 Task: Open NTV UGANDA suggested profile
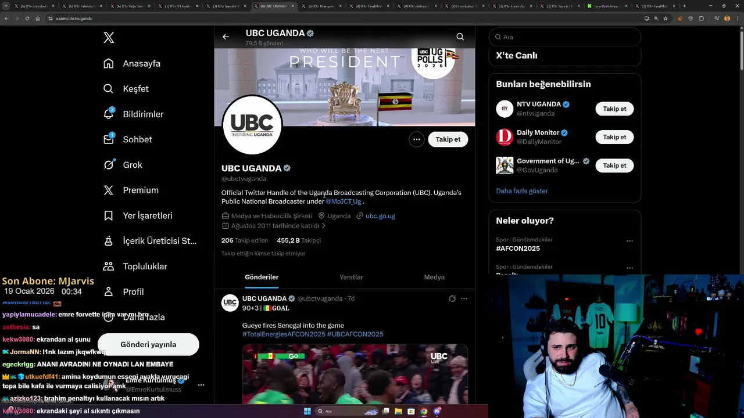click(x=539, y=105)
